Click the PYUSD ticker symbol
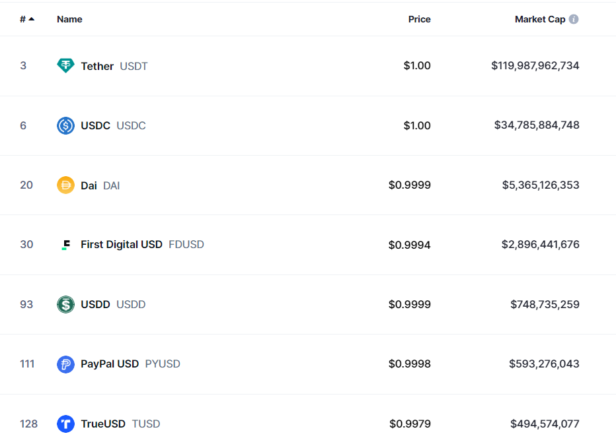The image size is (616, 448). 163,364
